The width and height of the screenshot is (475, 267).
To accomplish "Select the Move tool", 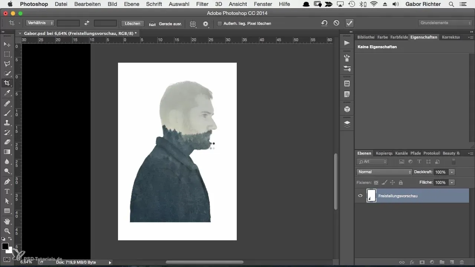I will click(x=7, y=44).
